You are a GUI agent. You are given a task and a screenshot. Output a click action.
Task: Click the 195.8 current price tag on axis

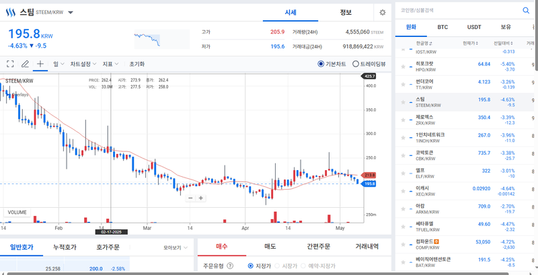pyautogui.click(x=370, y=184)
